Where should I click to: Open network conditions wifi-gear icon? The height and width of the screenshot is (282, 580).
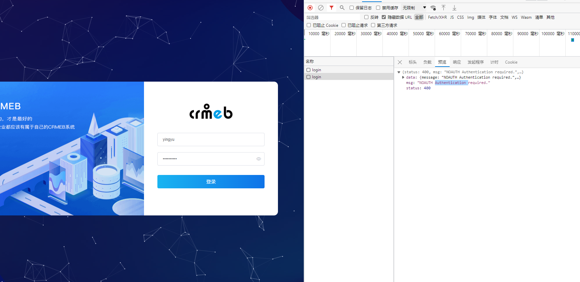433,8
